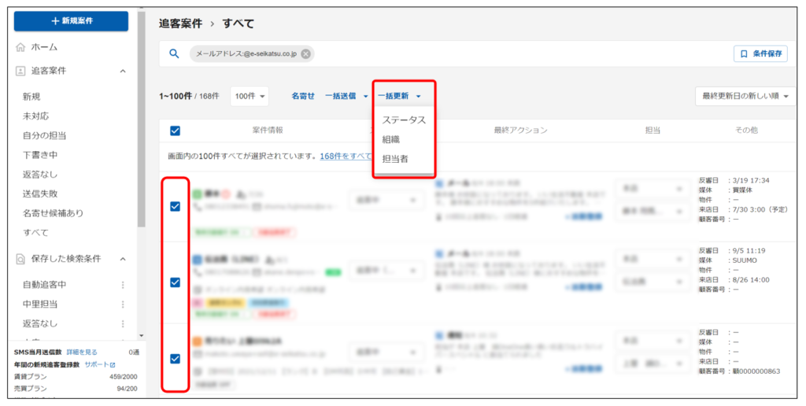The image size is (806, 406).
Task: Click 168件をすべて select link
Action: [x=346, y=157]
